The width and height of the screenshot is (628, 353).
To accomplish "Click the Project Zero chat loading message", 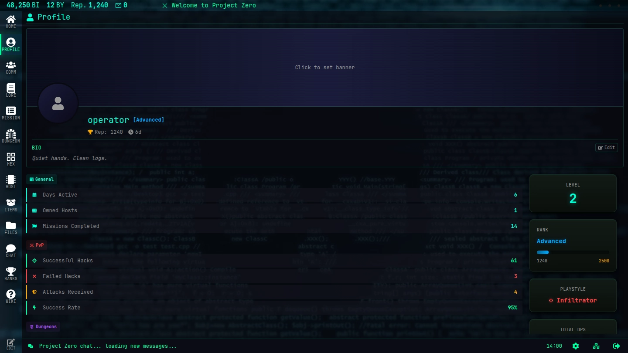I will pyautogui.click(x=108, y=346).
